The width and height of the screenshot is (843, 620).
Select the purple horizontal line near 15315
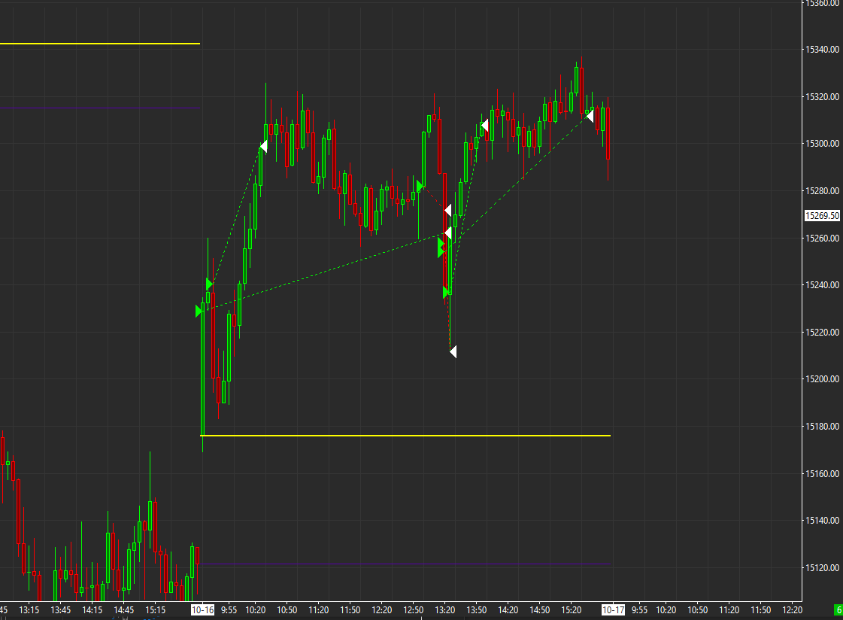100,108
